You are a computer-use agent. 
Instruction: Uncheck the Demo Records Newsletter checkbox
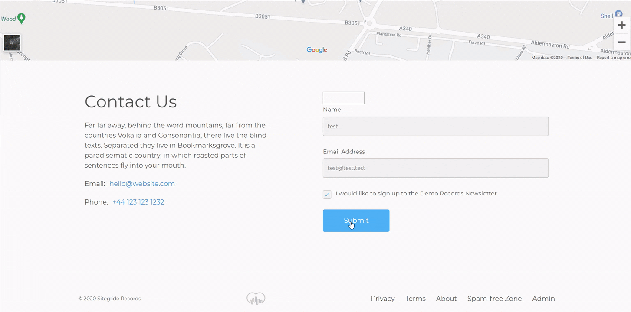[327, 195]
